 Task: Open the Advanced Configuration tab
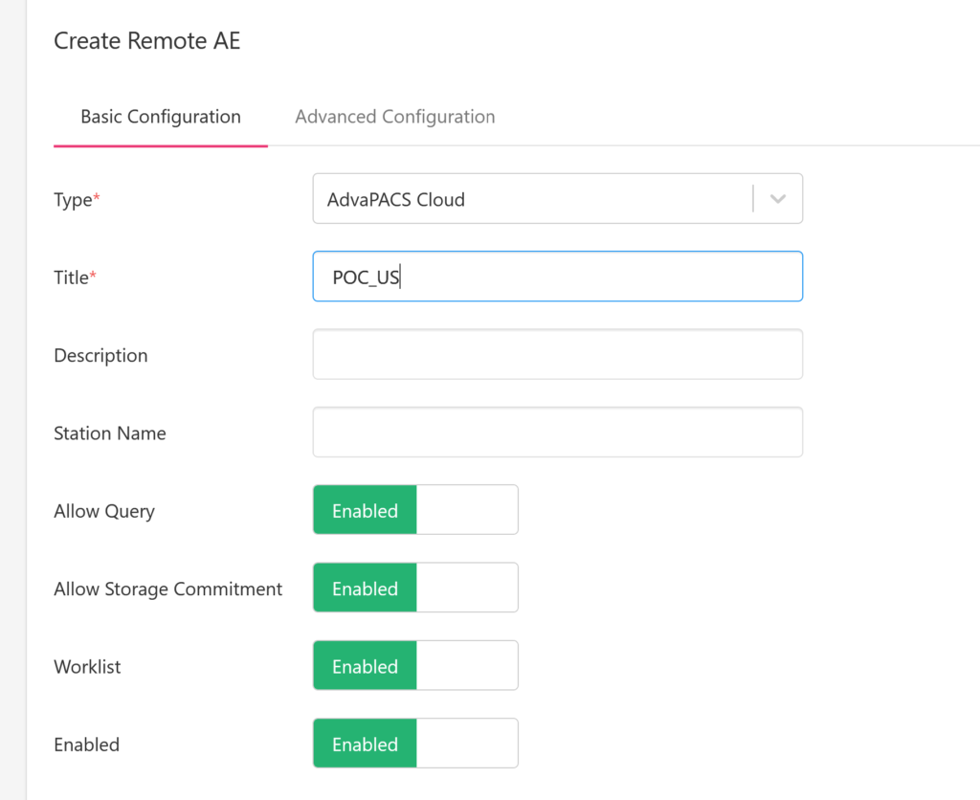click(x=395, y=117)
